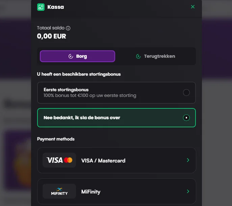Screen dimensions: 232x206
Task: Click the deposit icon on Borg tab
Action: [x=71, y=56]
